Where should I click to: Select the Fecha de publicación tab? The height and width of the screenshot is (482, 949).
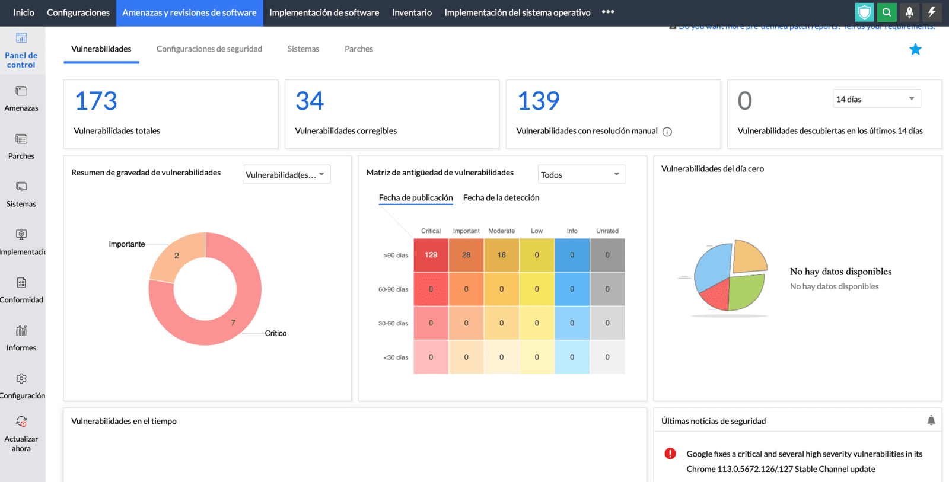(416, 198)
